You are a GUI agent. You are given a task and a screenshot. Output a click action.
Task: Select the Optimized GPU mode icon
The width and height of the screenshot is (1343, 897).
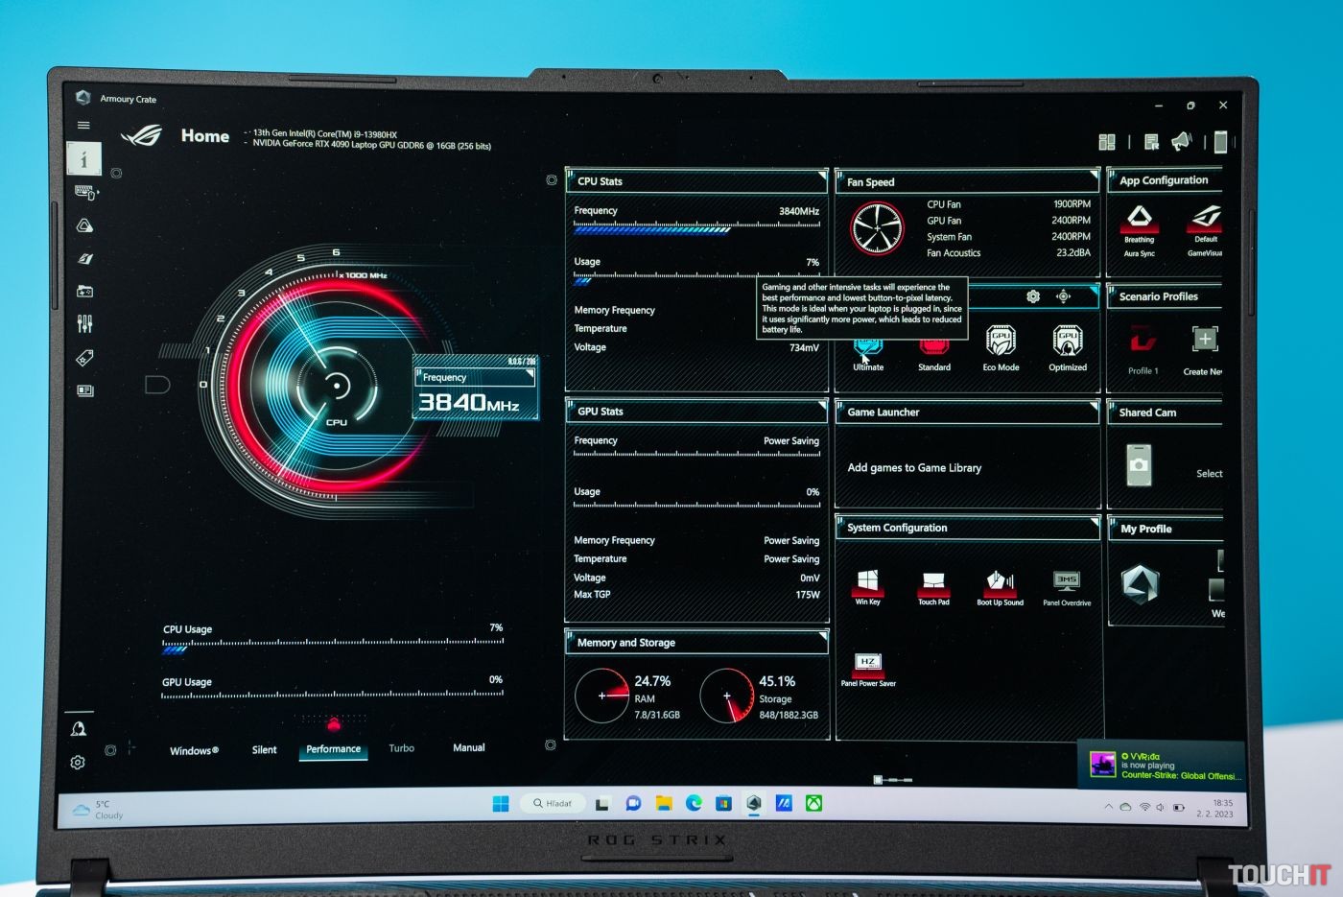pos(1067,342)
